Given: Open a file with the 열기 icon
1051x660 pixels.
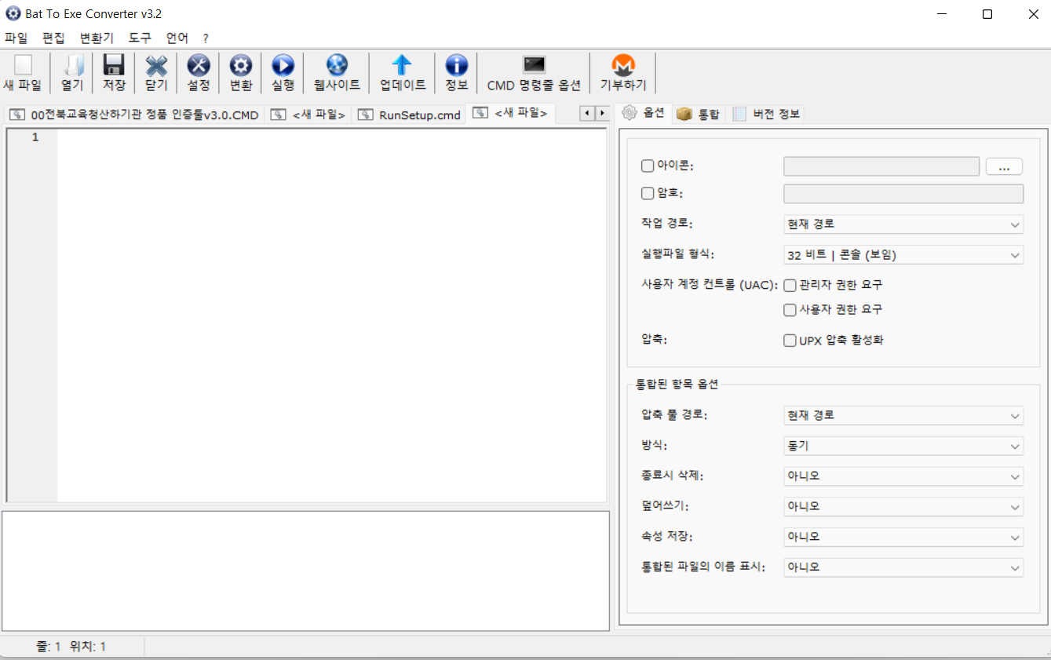Looking at the screenshot, I should (x=72, y=74).
